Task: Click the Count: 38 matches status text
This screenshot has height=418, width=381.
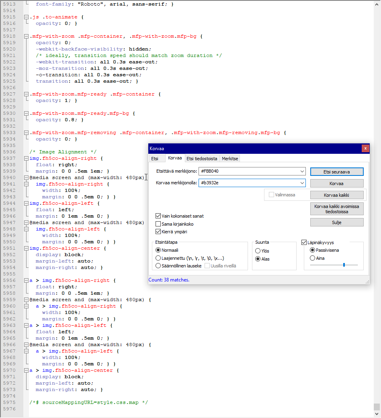Action: click(169, 280)
